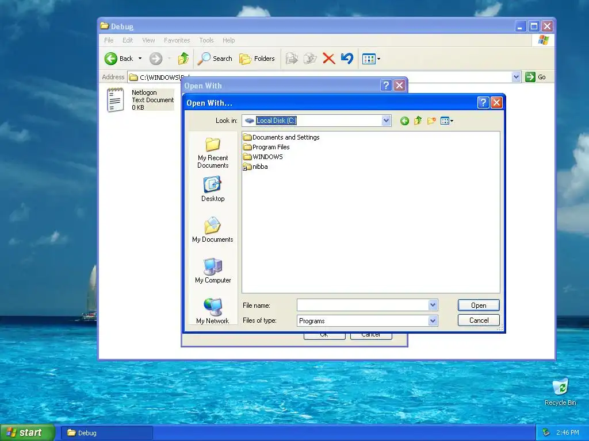Minimize the Debug window
The height and width of the screenshot is (441, 589).
click(x=520, y=26)
